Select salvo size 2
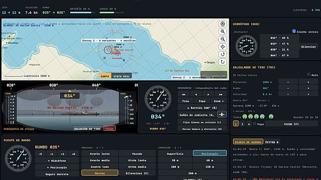 coord(242,124)
